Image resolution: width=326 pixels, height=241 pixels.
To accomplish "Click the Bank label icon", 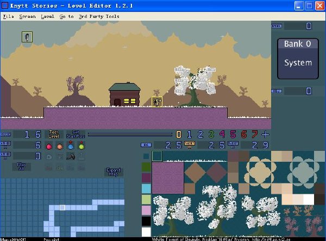I will pos(277,26).
